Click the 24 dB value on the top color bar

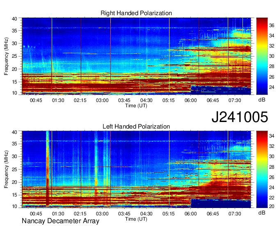click(x=272, y=87)
